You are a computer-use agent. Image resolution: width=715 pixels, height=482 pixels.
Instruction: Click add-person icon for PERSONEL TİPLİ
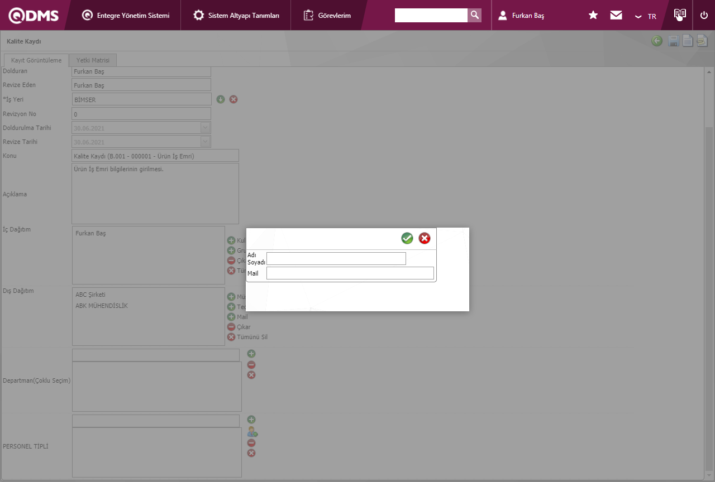coord(252,432)
